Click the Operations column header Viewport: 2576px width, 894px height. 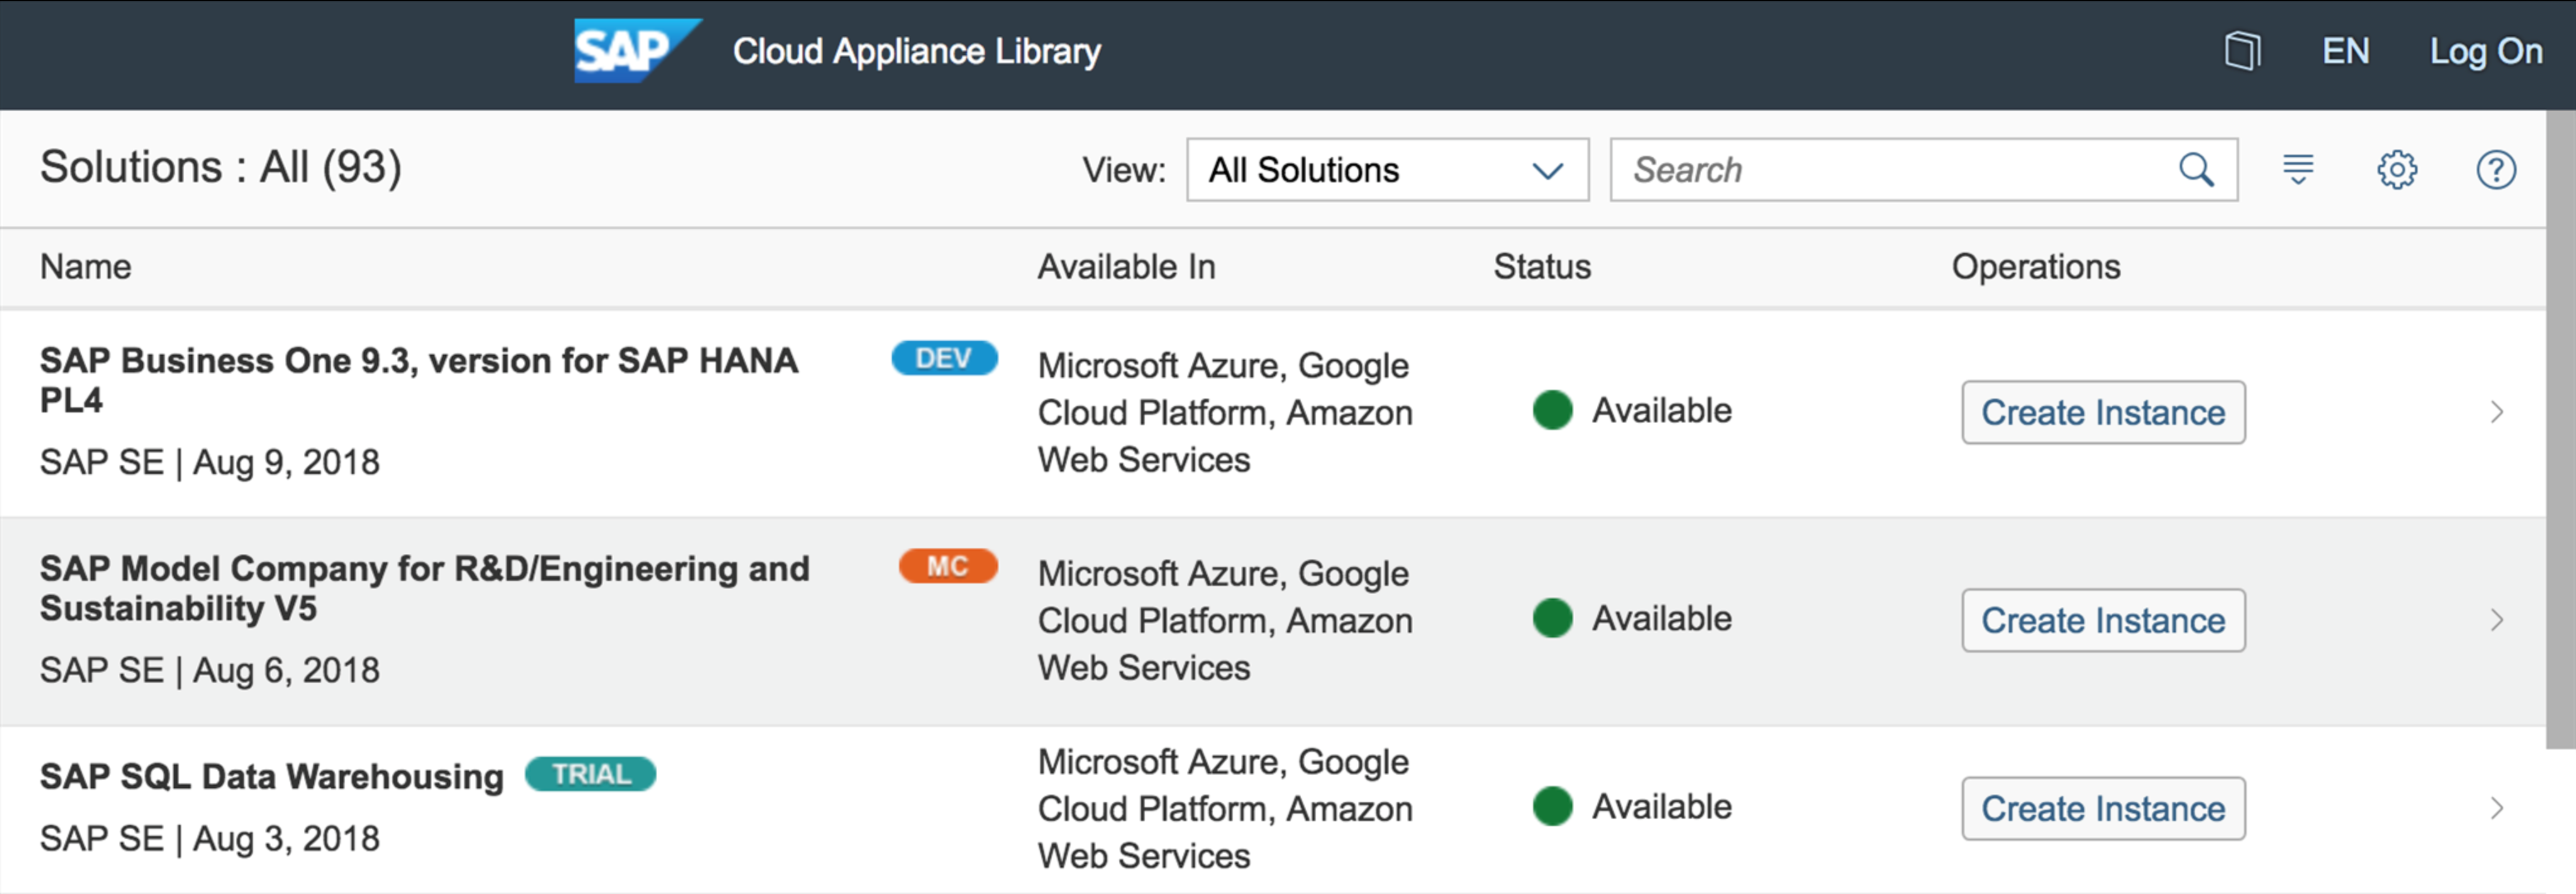coord(2036,267)
